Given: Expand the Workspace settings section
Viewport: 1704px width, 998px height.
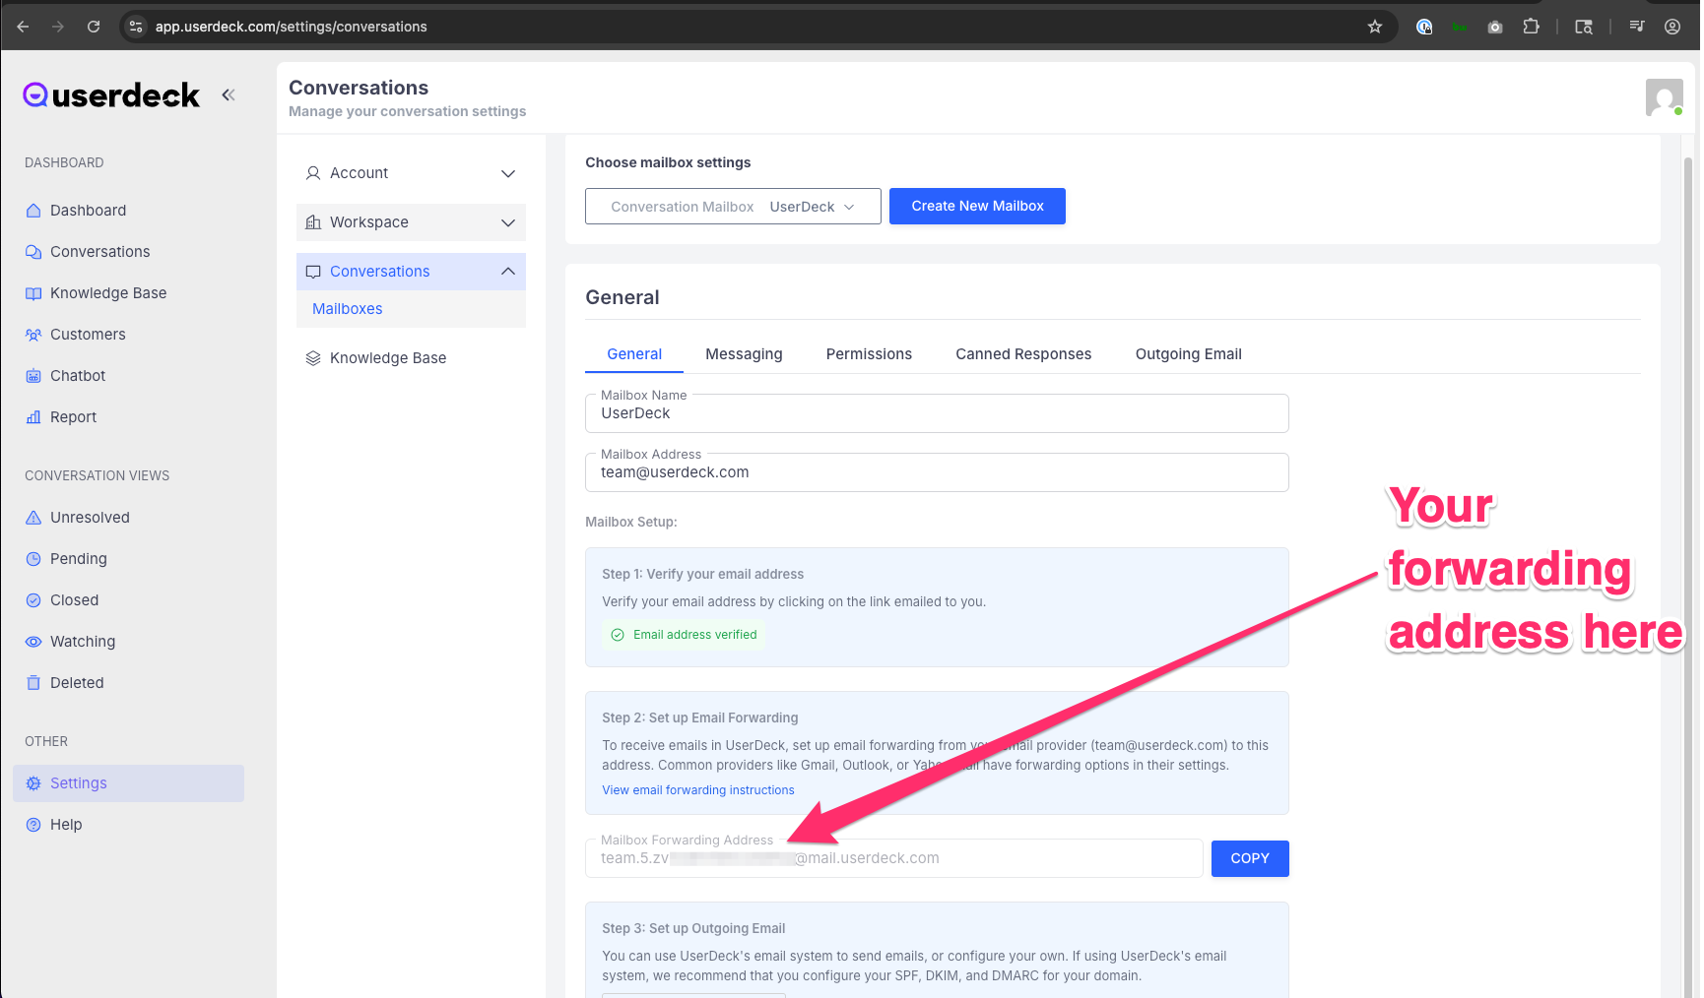Looking at the screenshot, I should click(x=411, y=222).
